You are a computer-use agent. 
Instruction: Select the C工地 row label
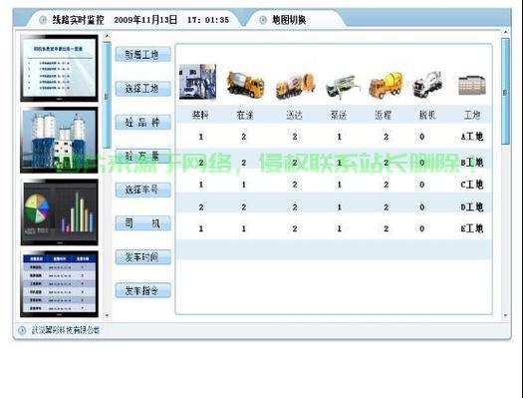[x=472, y=185]
